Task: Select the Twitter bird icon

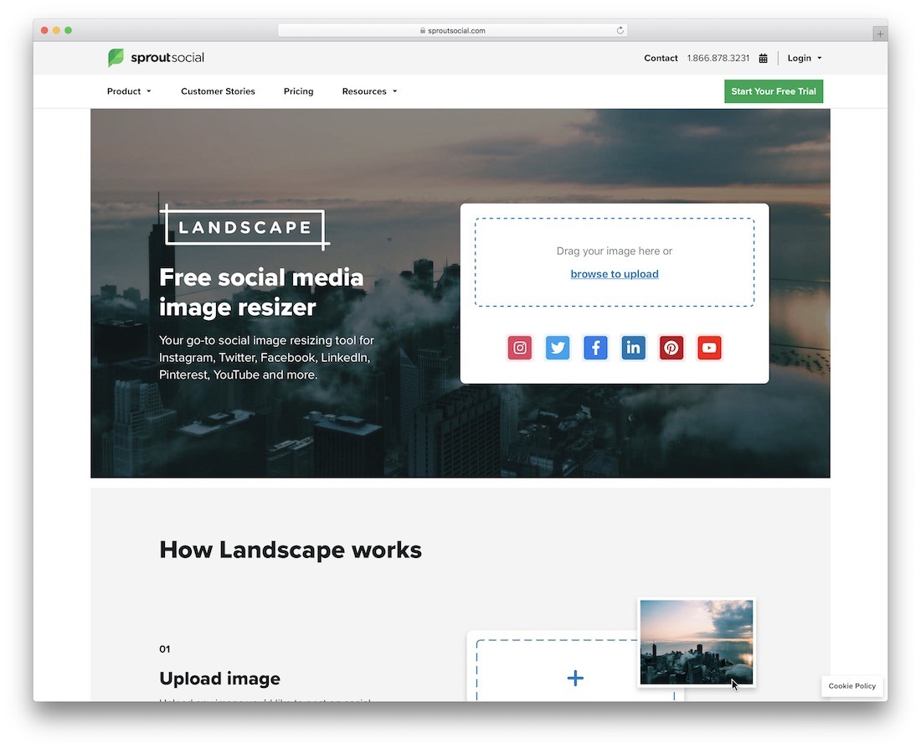Action: click(x=558, y=348)
